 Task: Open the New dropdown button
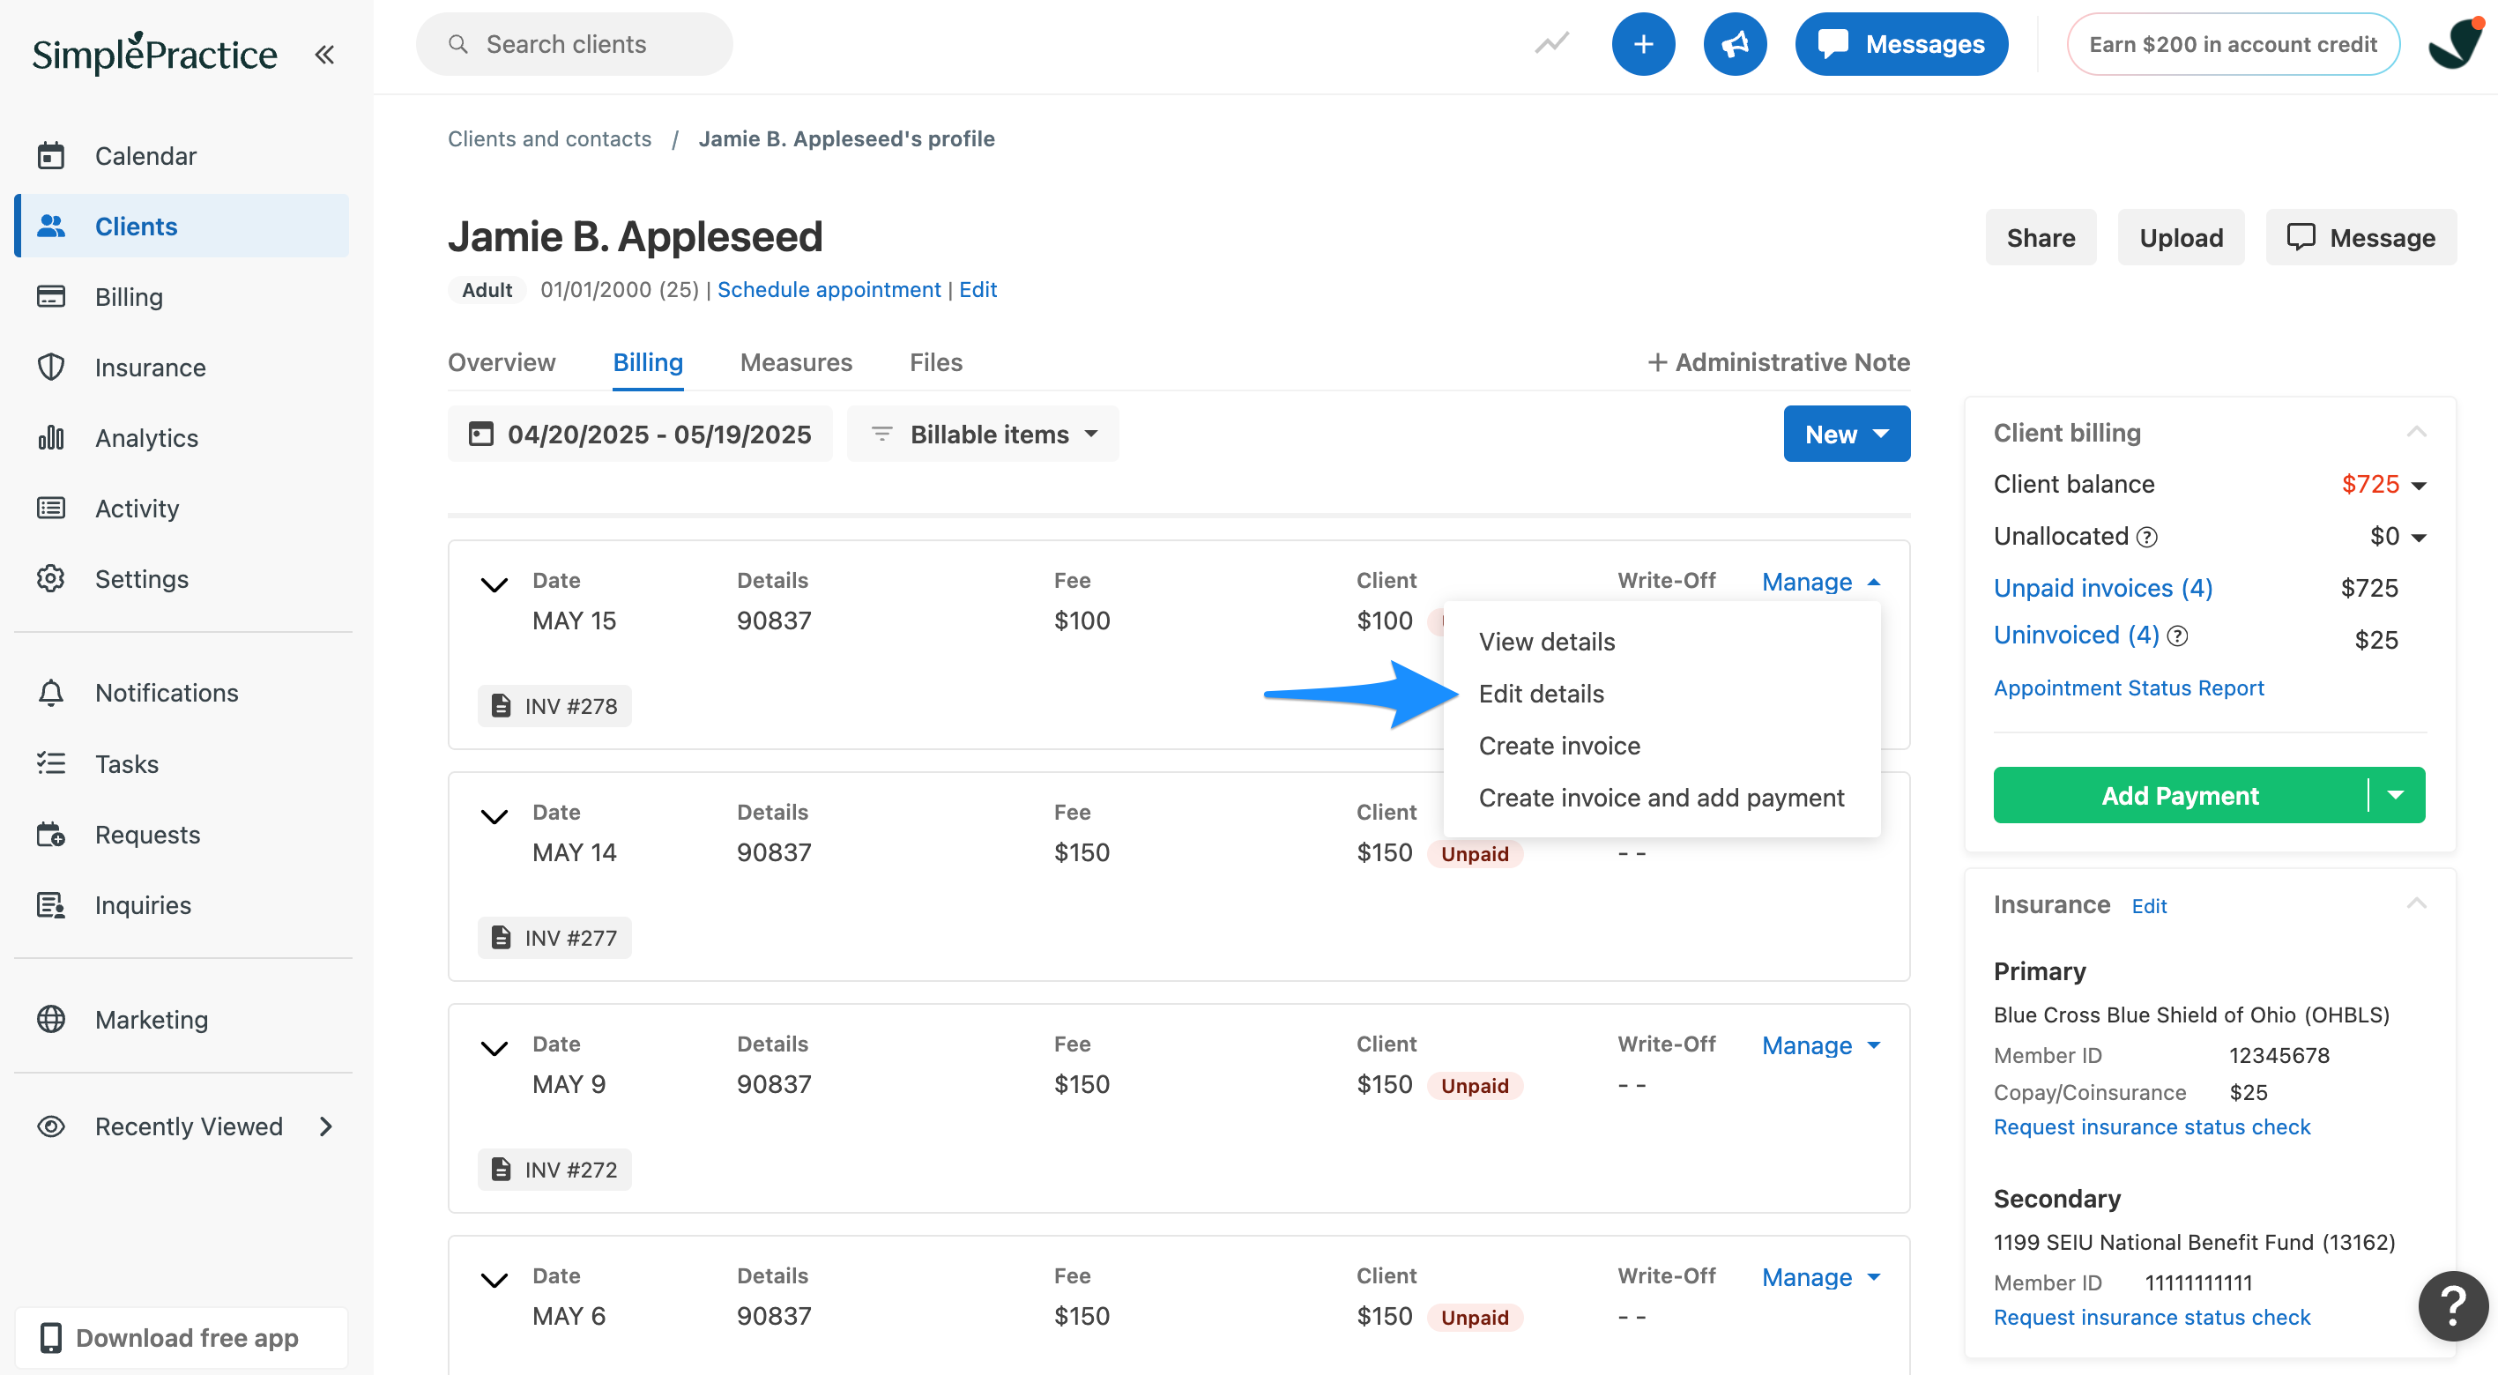[x=1847, y=434]
